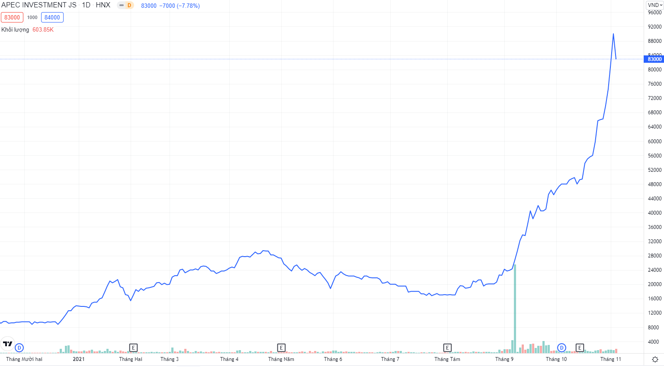Click Tháng 6 on the time axis
This screenshot has height=367, width=664.
333,359
